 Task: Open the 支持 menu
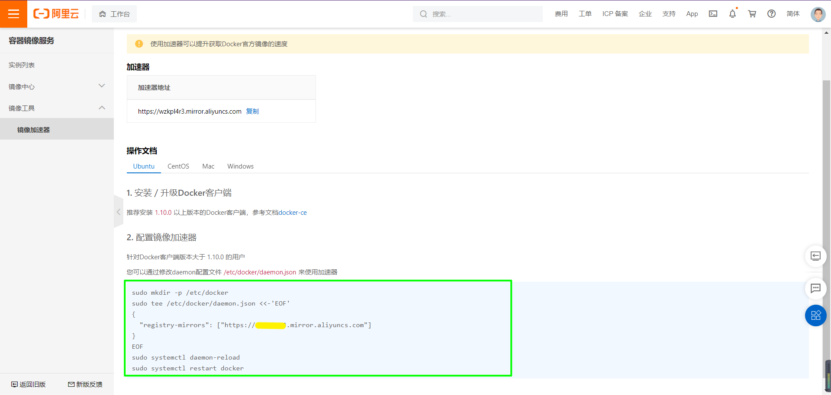pos(669,14)
